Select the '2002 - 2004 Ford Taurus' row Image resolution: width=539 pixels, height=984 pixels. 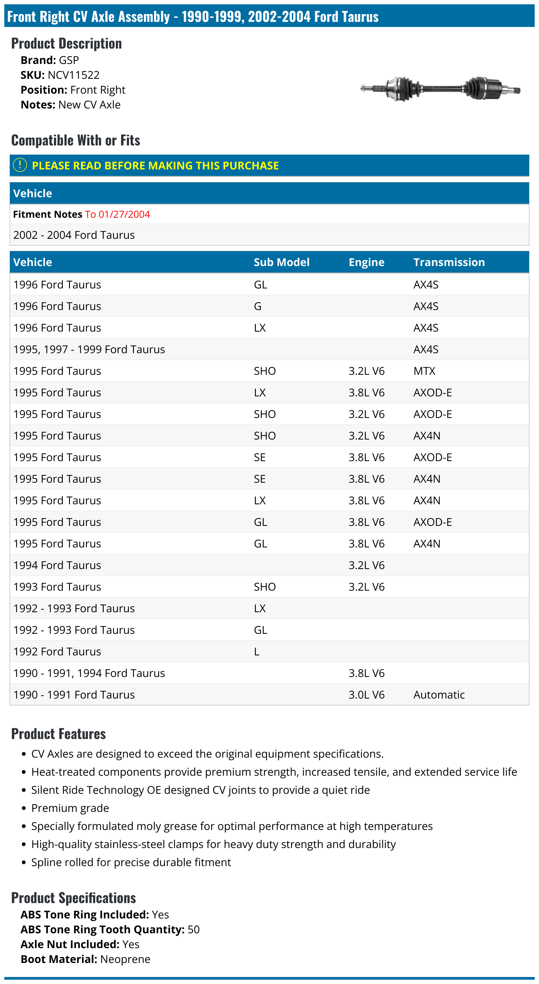(x=74, y=235)
